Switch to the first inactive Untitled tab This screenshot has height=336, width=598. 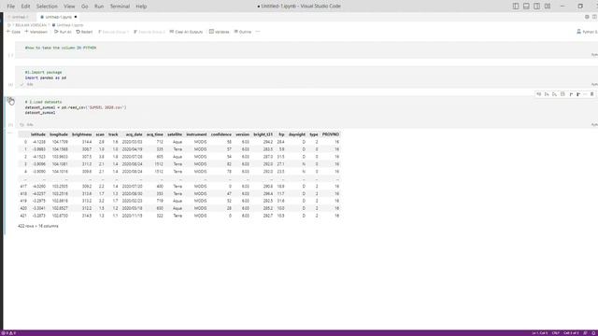pyautogui.click(x=19, y=17)
